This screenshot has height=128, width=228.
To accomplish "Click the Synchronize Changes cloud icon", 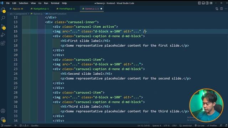I will point(15,126).
